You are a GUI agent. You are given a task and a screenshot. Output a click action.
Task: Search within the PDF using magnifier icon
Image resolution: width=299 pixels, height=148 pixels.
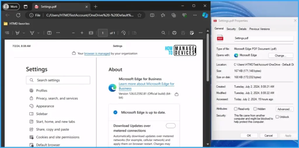pos(163,33)
